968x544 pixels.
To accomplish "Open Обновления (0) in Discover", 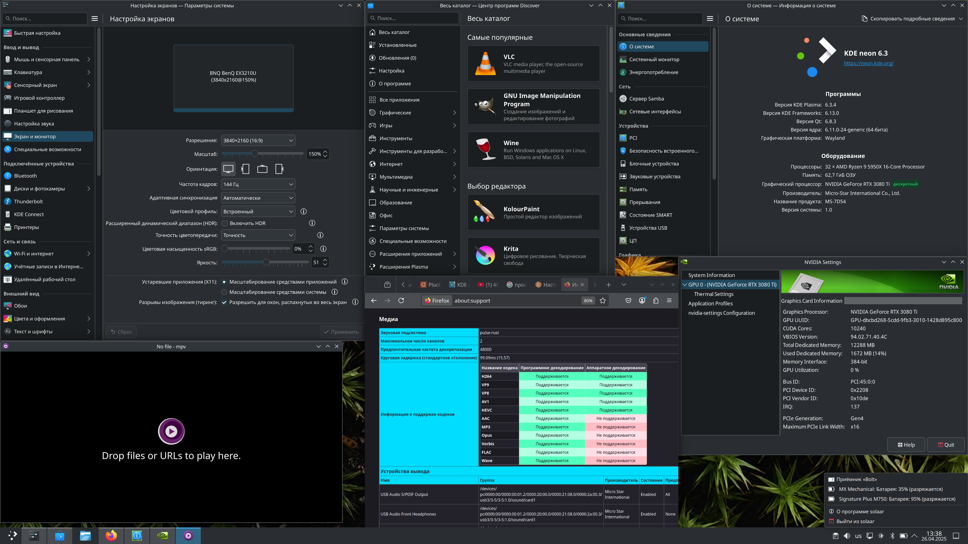I will click(x=413, y=58).
